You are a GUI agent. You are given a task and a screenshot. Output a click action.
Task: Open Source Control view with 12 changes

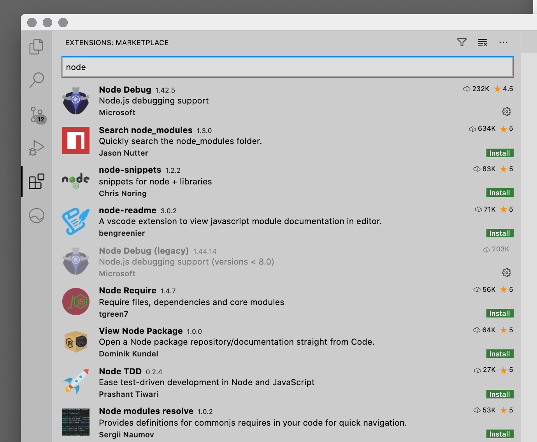pyautogui.click(x=38, y=115)
